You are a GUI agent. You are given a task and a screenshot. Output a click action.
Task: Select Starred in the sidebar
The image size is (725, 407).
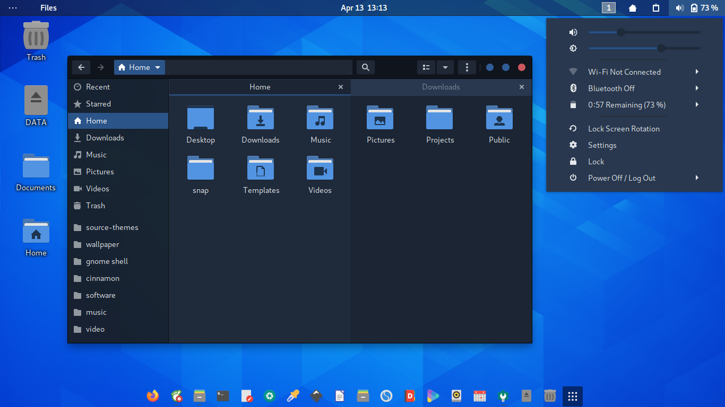(118, 104)
